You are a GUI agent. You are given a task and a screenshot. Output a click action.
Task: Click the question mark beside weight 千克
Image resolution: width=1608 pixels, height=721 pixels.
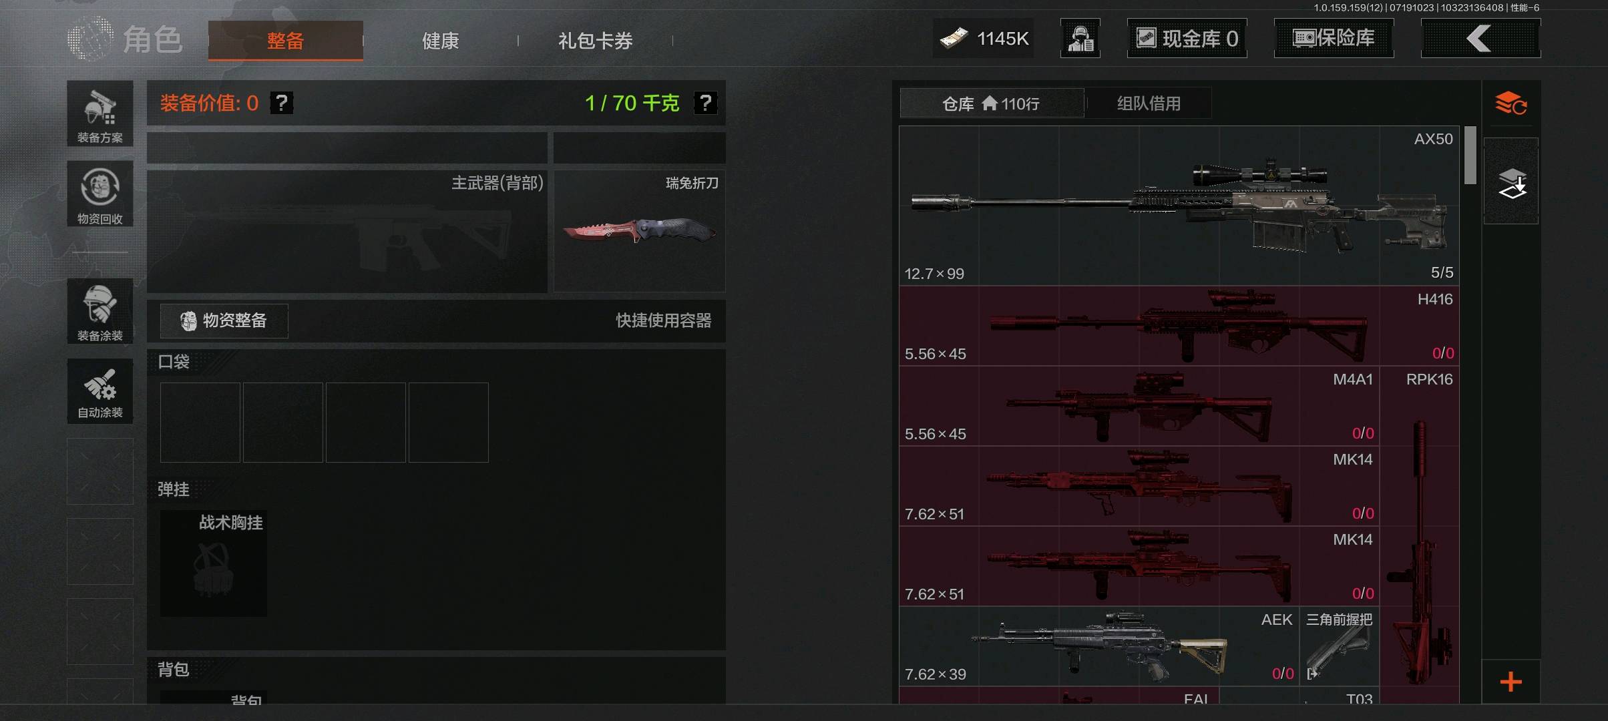pos(705,103)
